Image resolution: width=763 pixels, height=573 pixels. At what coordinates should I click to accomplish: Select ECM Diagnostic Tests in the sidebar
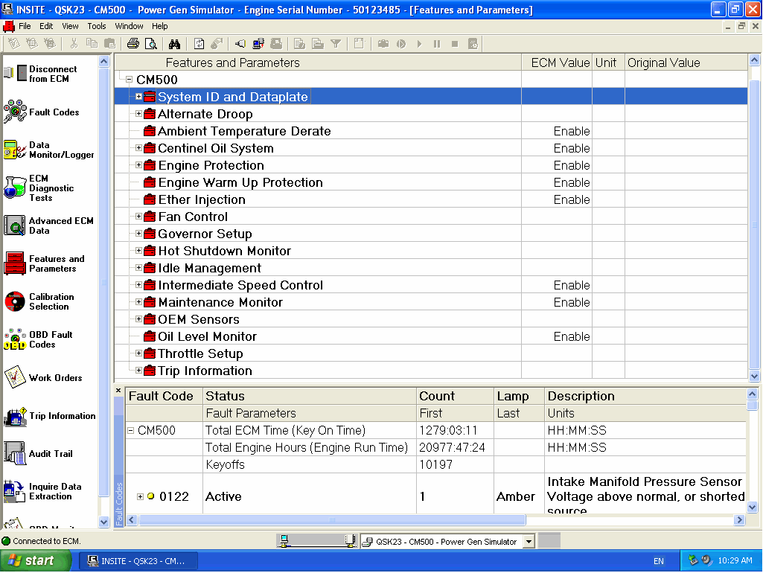click(51, 188)
